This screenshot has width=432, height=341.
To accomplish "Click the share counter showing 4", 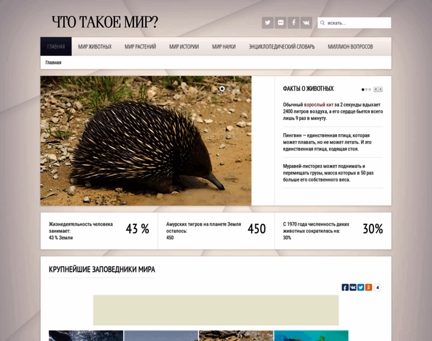I will [x=378, y=287].
